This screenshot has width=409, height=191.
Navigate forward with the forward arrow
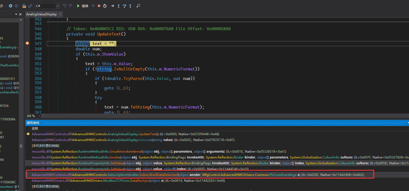point(16,6)
